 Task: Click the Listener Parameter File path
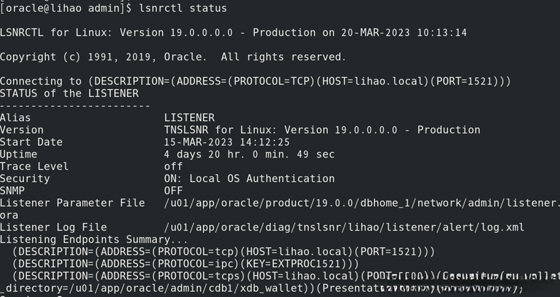361,203
